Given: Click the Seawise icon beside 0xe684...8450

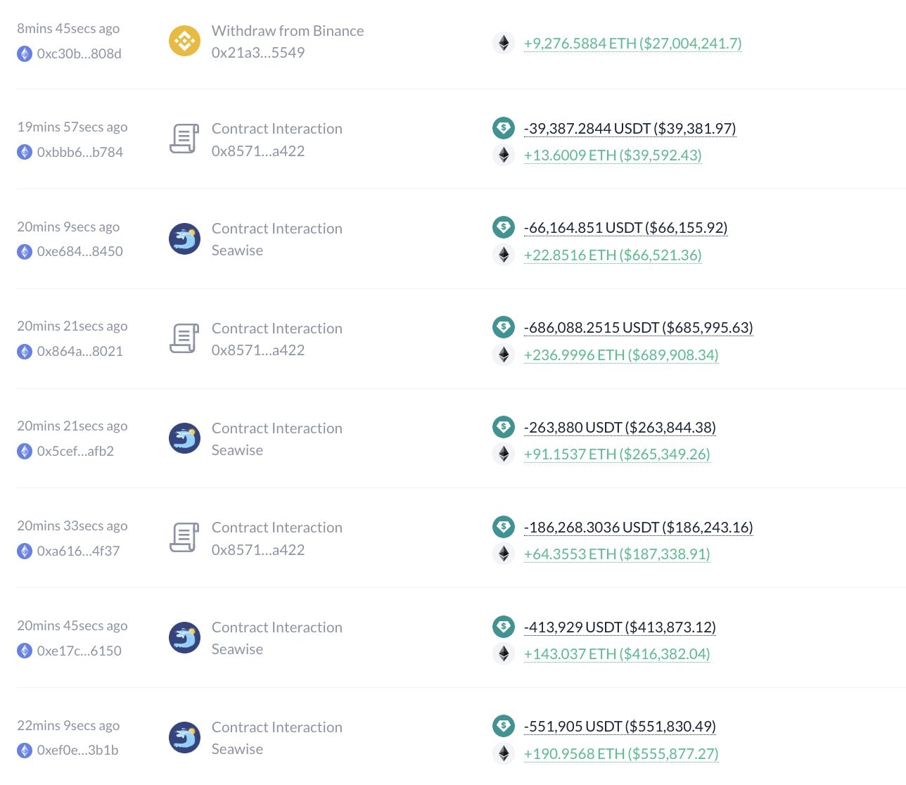Looking at the screenshot, I should [184, 239].
